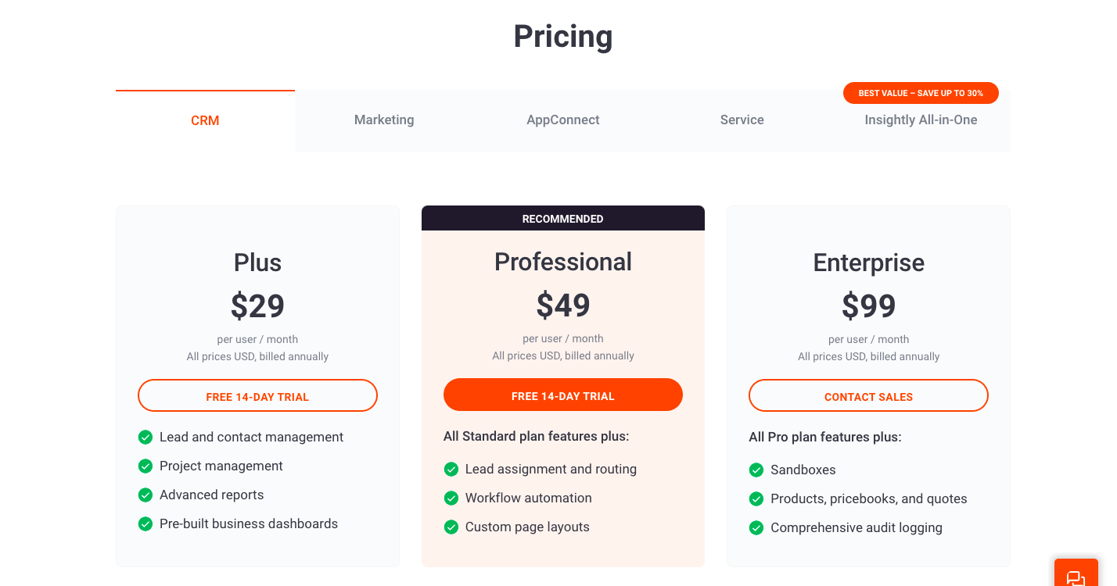1117x586 pixels.
Task: Switch to the AppConnect pricing tab
Action: pos(563,120)
